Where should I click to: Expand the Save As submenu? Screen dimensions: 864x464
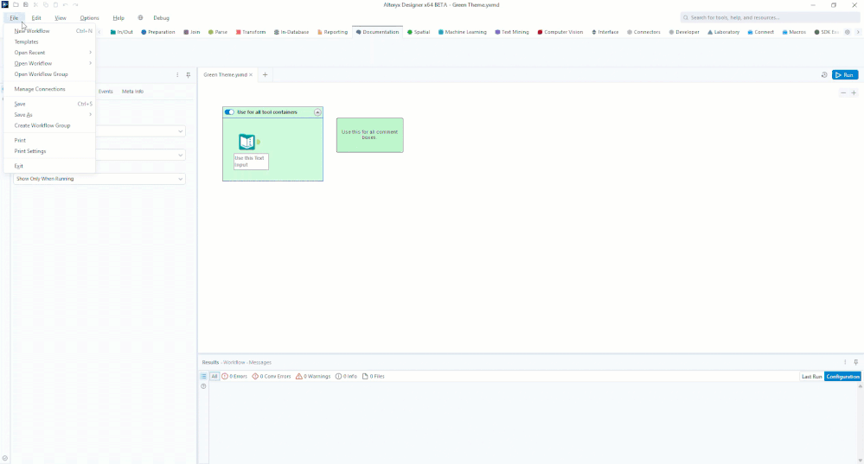(49, 114)
